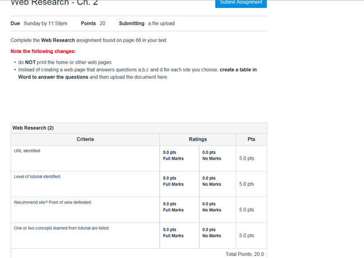
Task: Click the 'Pts' column header
Action: pyautogui.click(x=251, y=139)
